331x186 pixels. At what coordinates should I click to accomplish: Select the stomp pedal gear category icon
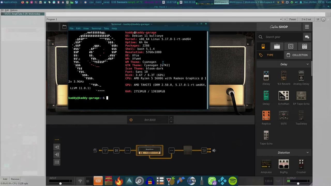pyautogui.click(x=263, y=46)
